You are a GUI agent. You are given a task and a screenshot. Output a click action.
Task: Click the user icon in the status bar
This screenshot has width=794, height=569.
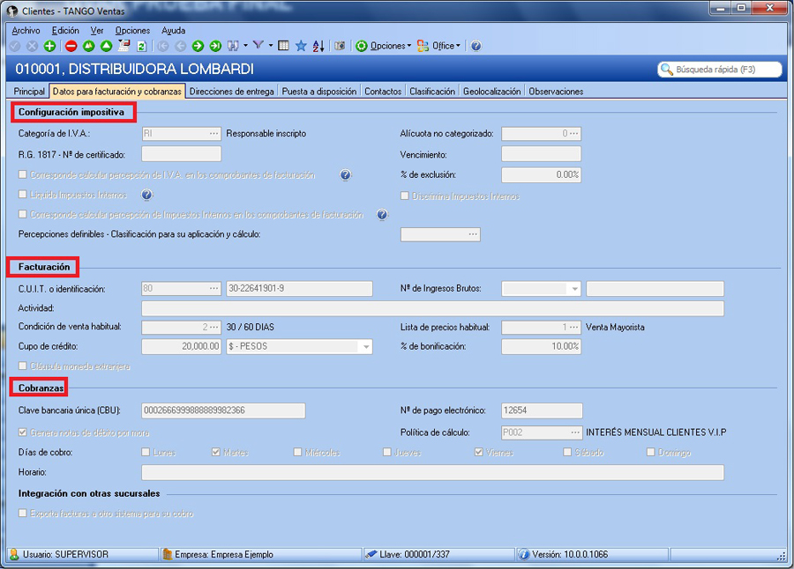14,554
